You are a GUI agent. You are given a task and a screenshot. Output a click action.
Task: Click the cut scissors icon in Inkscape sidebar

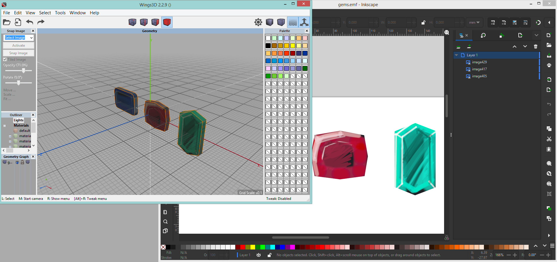pos(549,139)
